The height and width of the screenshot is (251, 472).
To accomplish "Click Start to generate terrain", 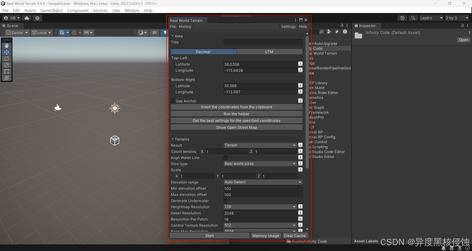I will (210, 235).
